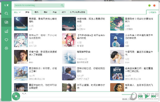Open the leaderboard chart icon in sidebar
Screen dimensions: 160x102
pyautogui.click(x=6, y=31)
